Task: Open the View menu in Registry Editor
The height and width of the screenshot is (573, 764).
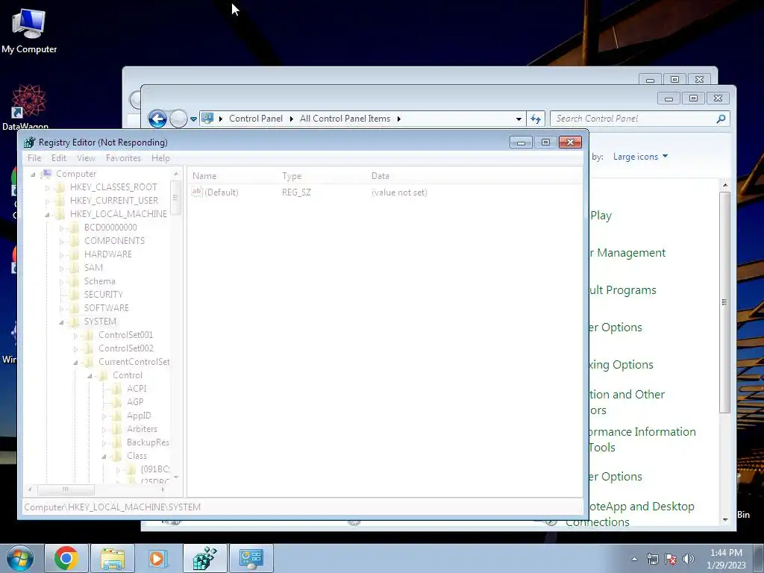Action: tap(86, 158)
